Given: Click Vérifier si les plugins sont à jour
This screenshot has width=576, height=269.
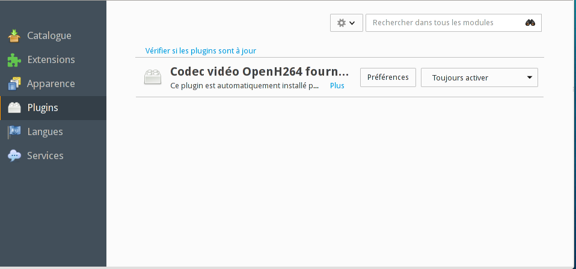Looking at the screenshot, I should (x=201, y=50).
